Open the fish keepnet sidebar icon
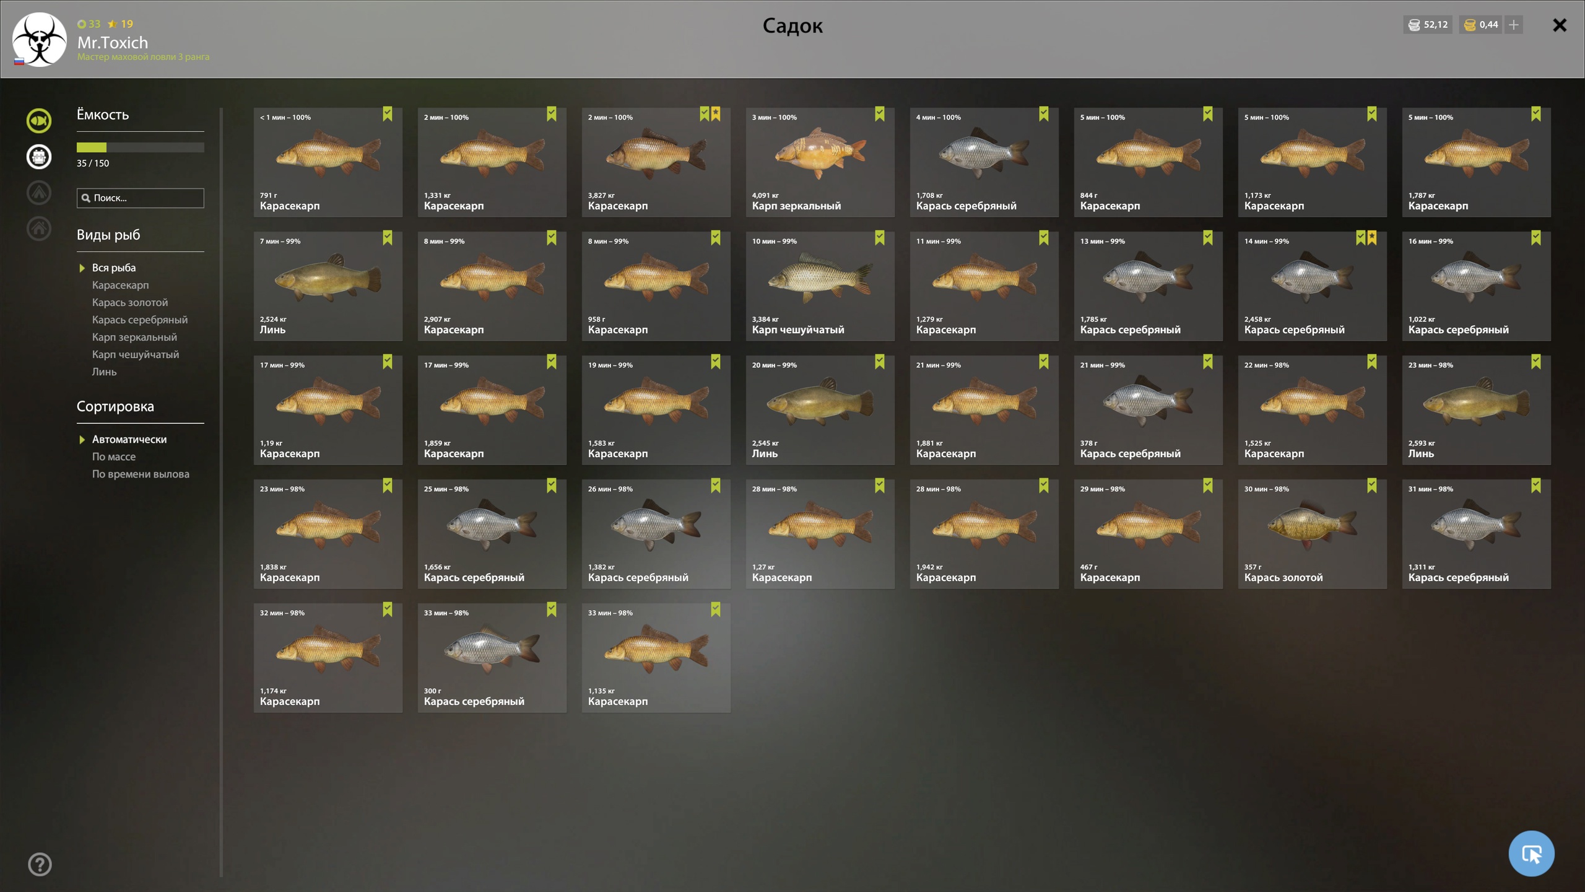This screenshot has height=892, width=1585. pos(39,121)
